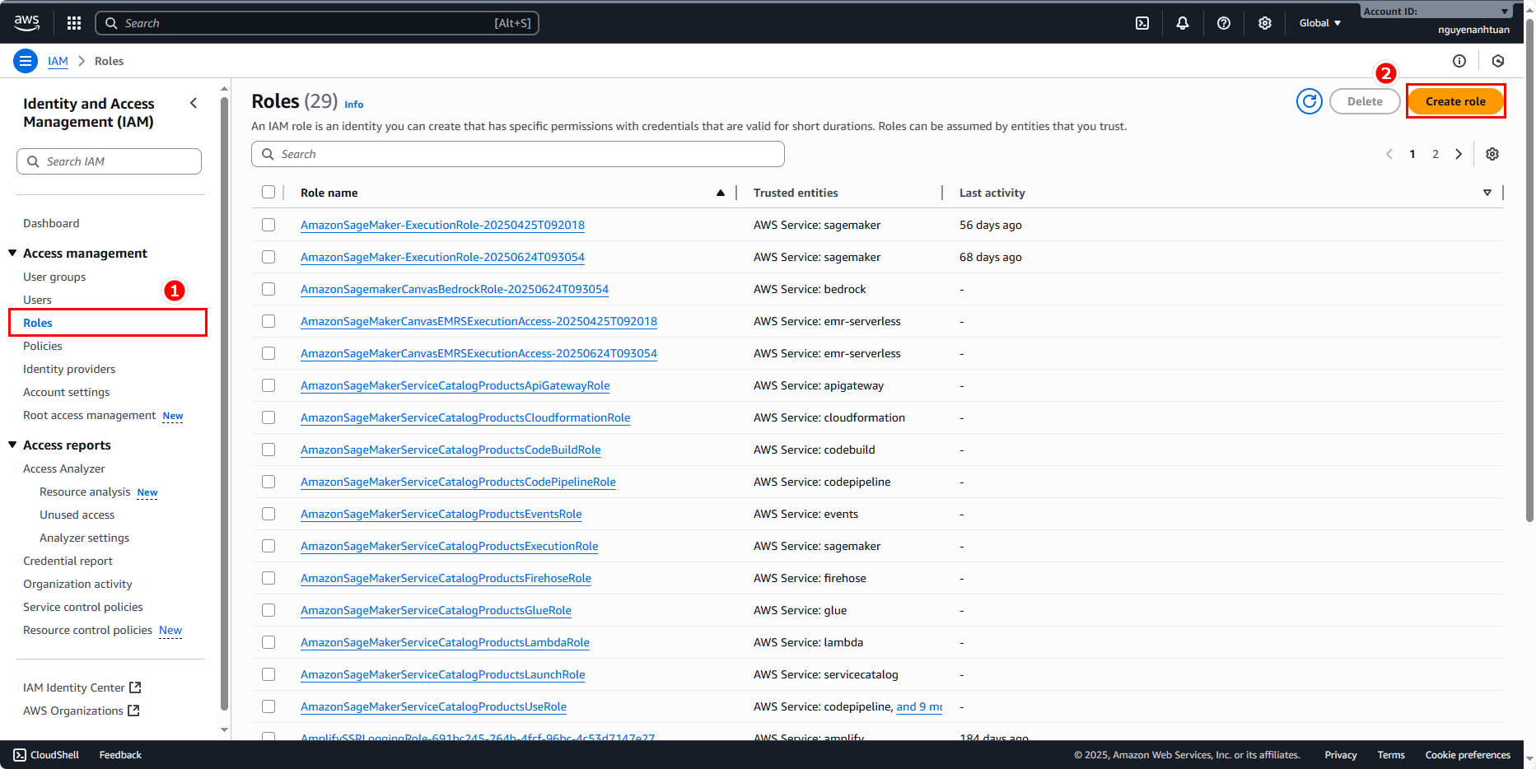Open table preferences gear icon
This screenshot has width=1536, height=769.
click(x=1492, y=154)
